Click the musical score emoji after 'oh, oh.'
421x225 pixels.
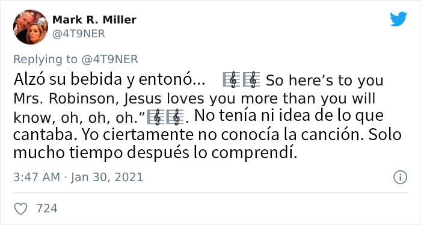[156, 117]
